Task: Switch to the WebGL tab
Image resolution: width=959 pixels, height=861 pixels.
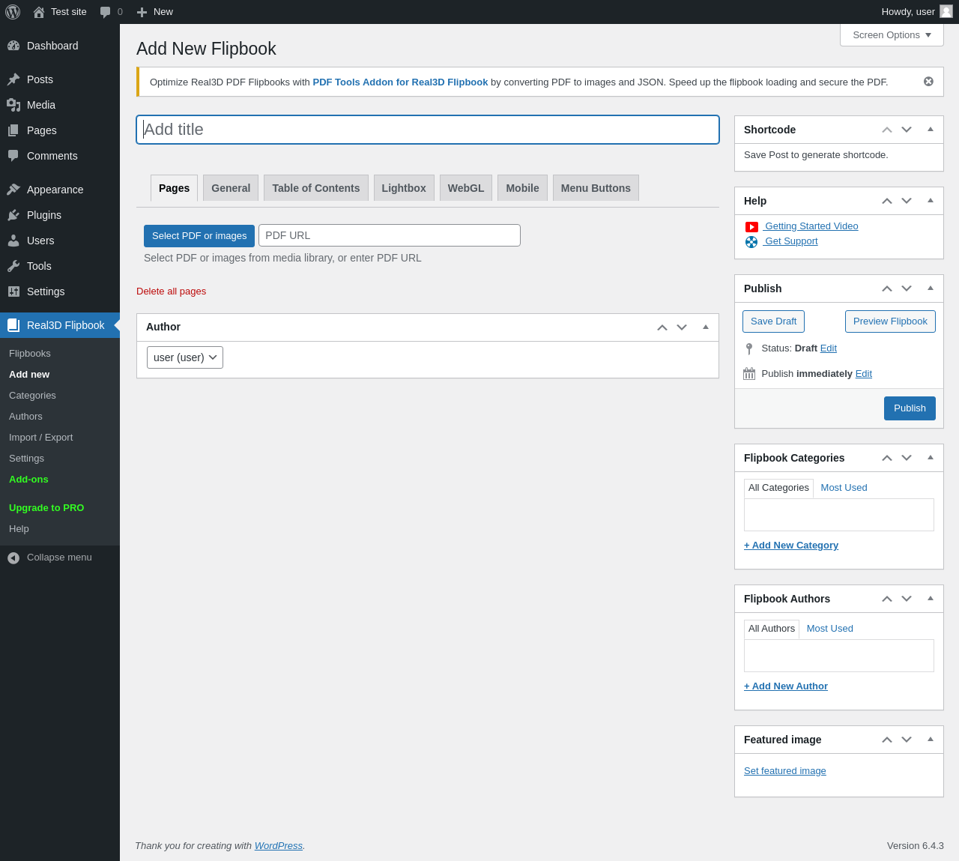Action: (466, 188)
